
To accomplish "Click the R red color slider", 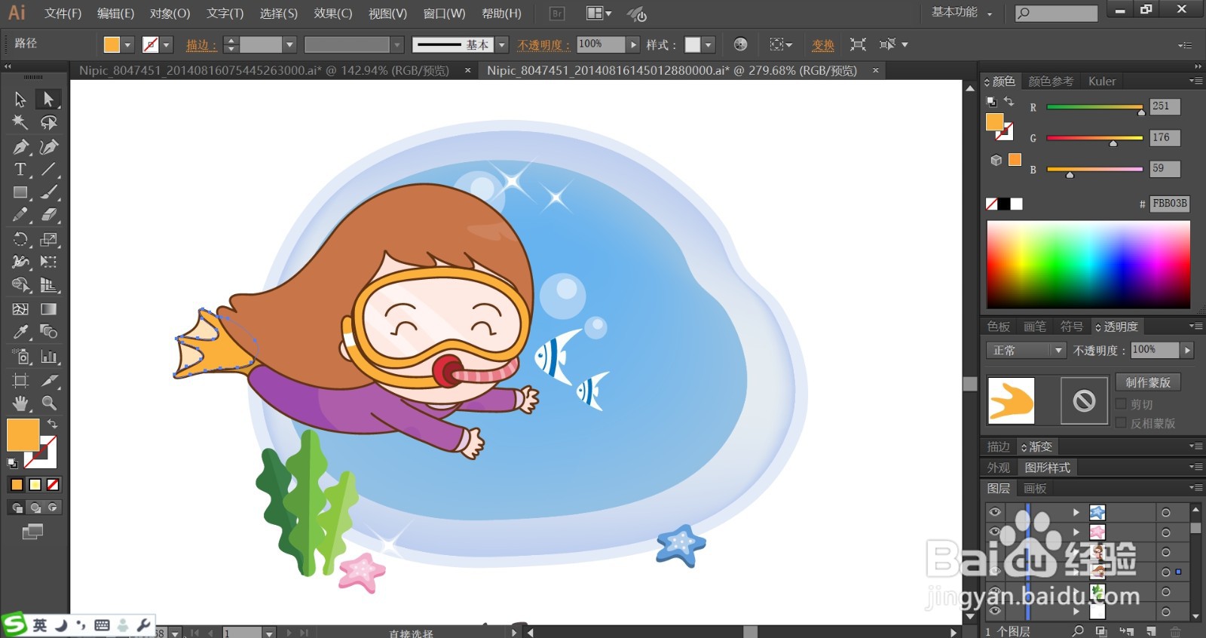I will coord(1094,107).
